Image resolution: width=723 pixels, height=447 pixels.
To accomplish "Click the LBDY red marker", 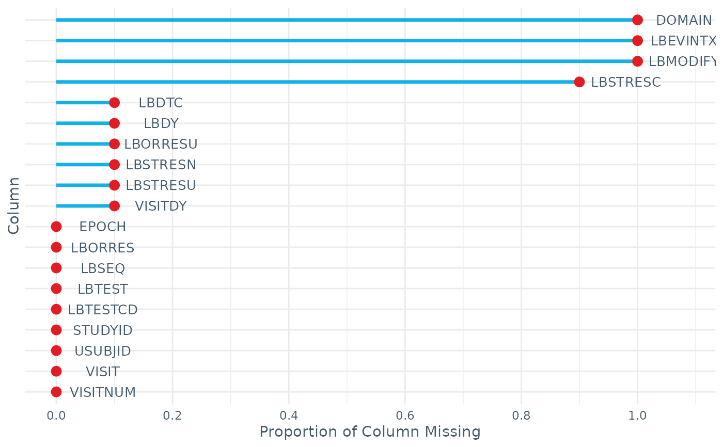I will tap(115, 123).
